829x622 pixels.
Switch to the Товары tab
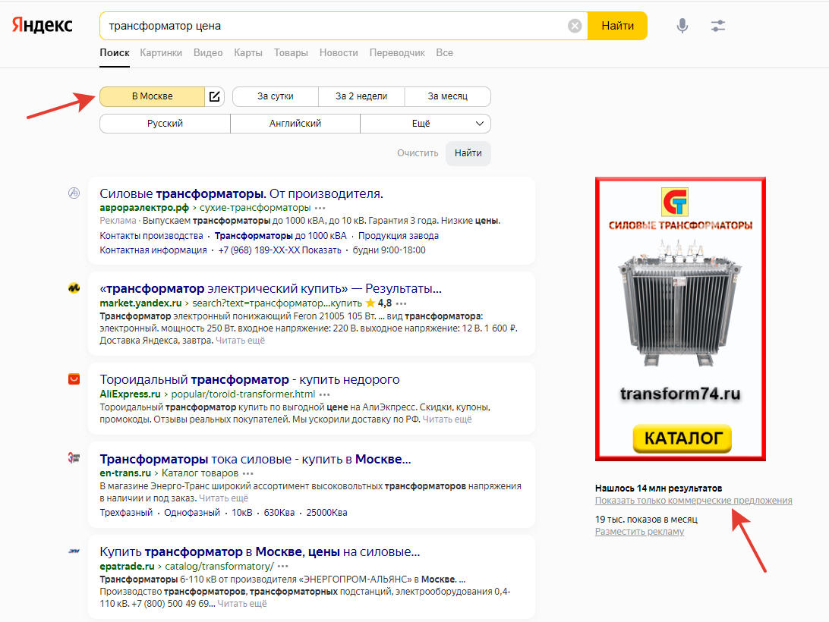[x=291, y=53]
